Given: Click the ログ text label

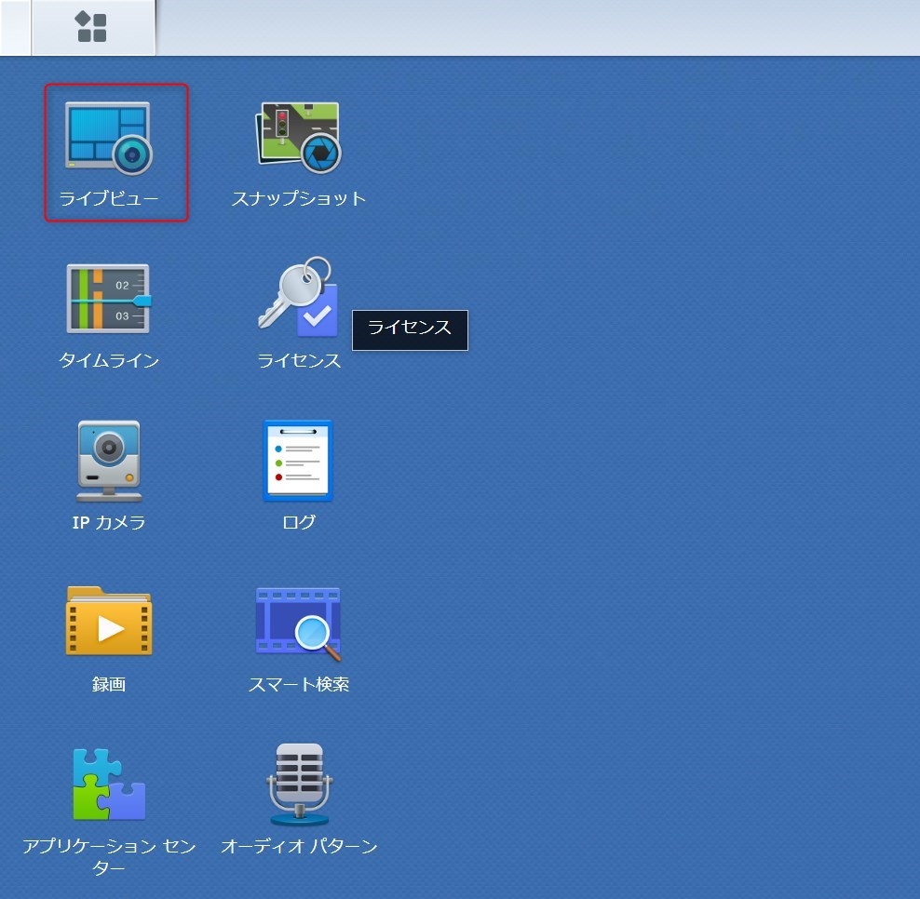Looking at the screenshot, I should click(299, 522).
